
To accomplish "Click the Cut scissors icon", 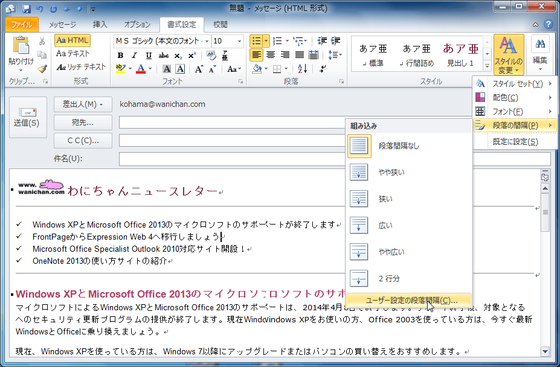I will coord(42,42).
